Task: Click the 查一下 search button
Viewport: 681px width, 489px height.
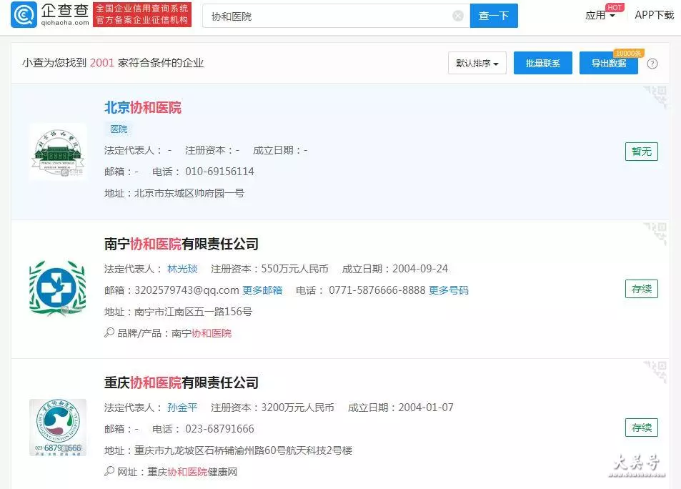Action: (x=494, y=16)
